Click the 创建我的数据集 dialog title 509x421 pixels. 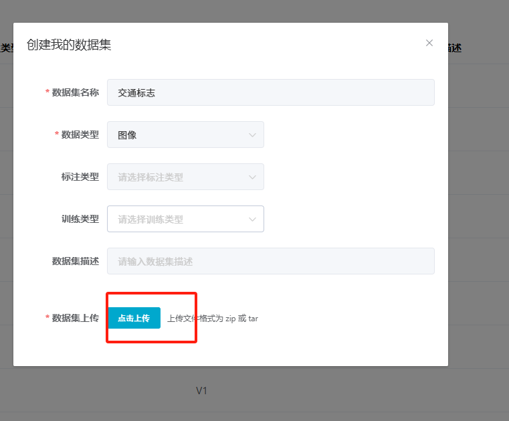(69, 45)
